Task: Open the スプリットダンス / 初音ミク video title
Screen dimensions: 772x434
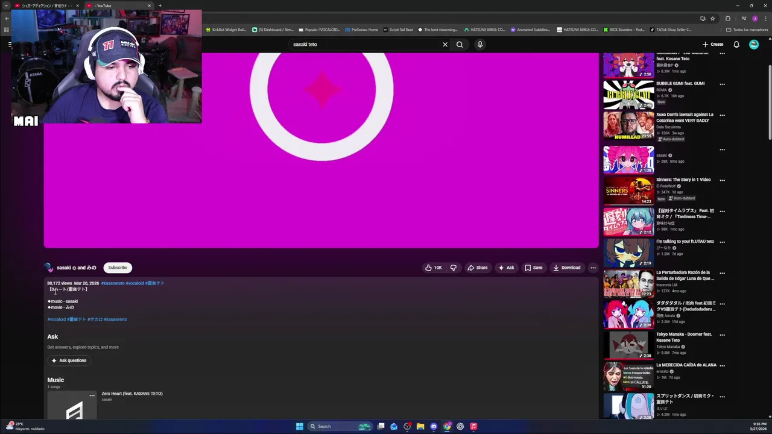Action: click(x=685, y=399)
